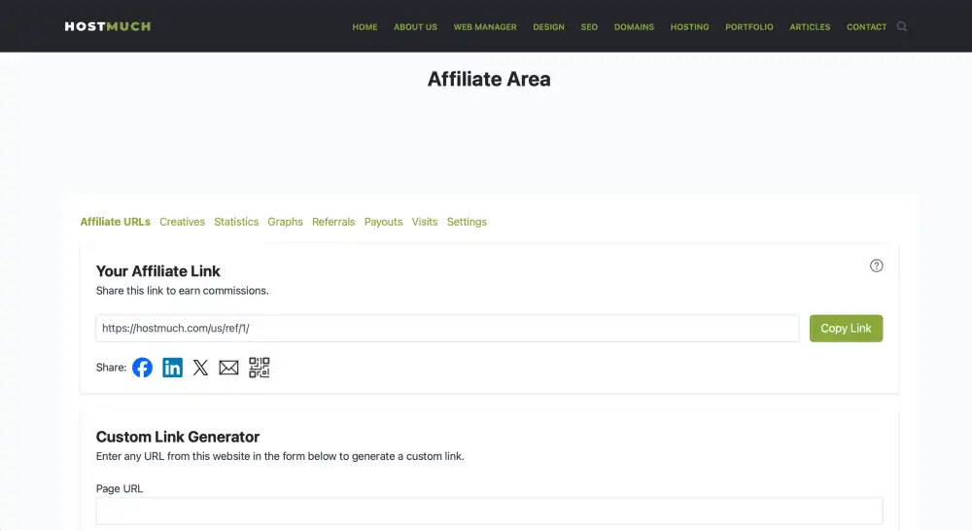Switch to the Creatives tab
Image resolution: width=972 pixels, height=530 pixels.
pyautogui.click(x=182, y=222)
